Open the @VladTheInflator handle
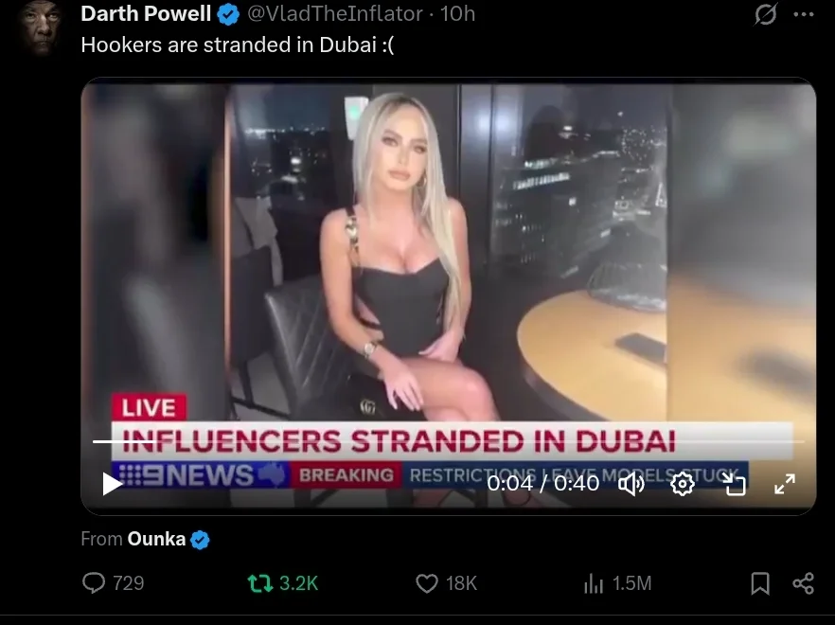The width and height of the screenshot is (835, 625). [335, 14]
